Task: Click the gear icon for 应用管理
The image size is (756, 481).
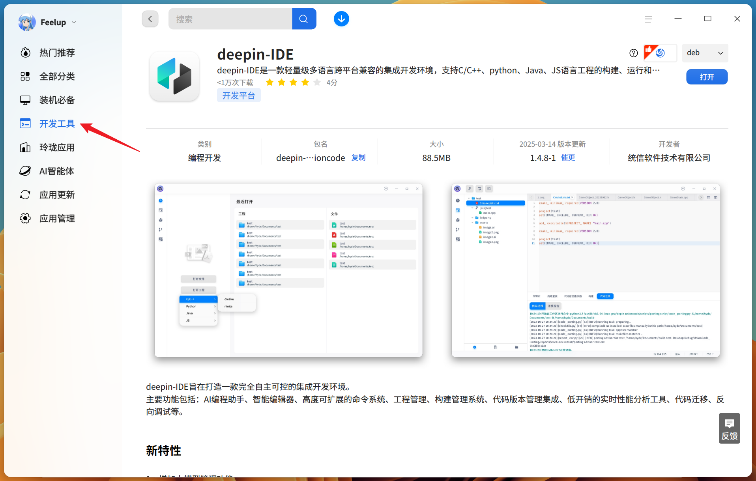Action: [25, 218]
